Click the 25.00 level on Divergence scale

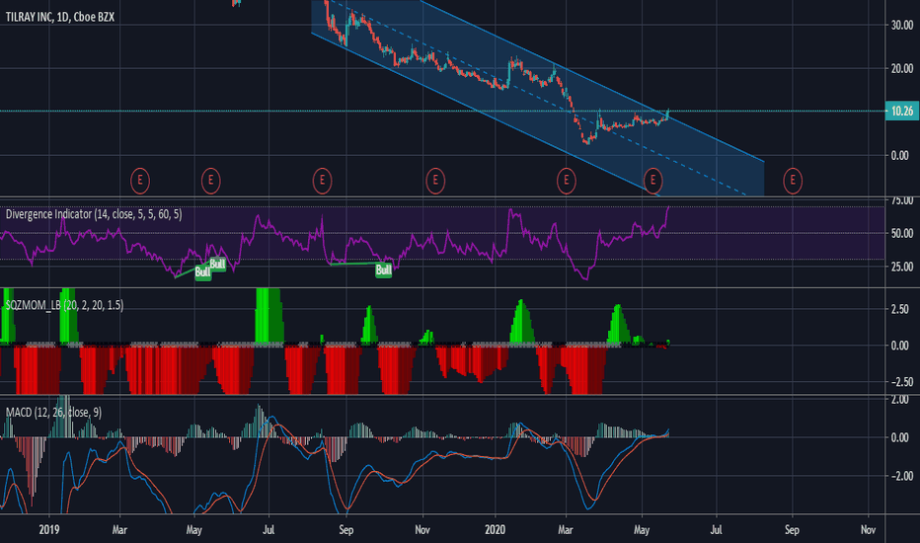[x=902, y=267]
